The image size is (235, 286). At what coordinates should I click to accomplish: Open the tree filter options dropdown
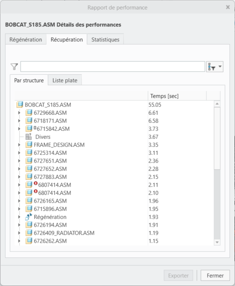(215, 66)
